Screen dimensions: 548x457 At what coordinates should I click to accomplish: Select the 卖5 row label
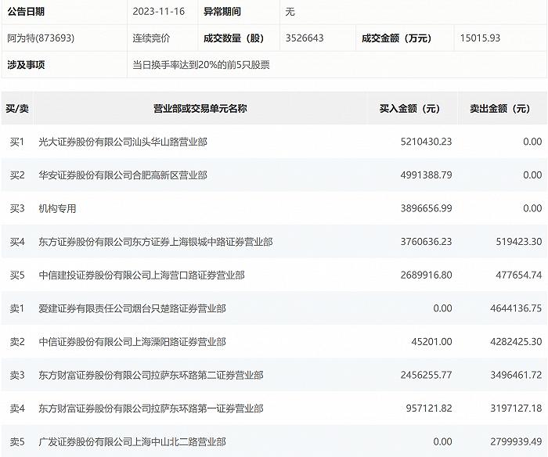click(17, 442)
